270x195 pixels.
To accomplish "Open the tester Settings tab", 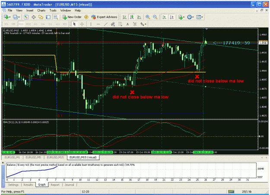I will (13, 185).
